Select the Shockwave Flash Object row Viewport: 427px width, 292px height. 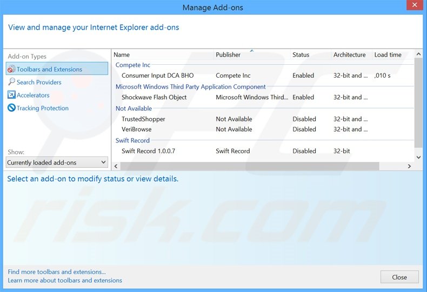[x=154, y=97]
